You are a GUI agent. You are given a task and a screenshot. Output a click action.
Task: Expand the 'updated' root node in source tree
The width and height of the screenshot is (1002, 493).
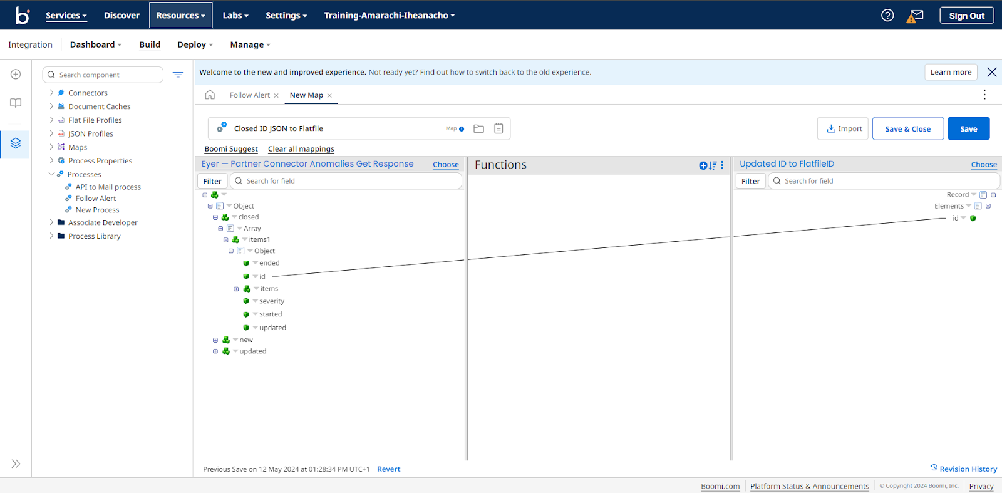[x=215, y=351]
